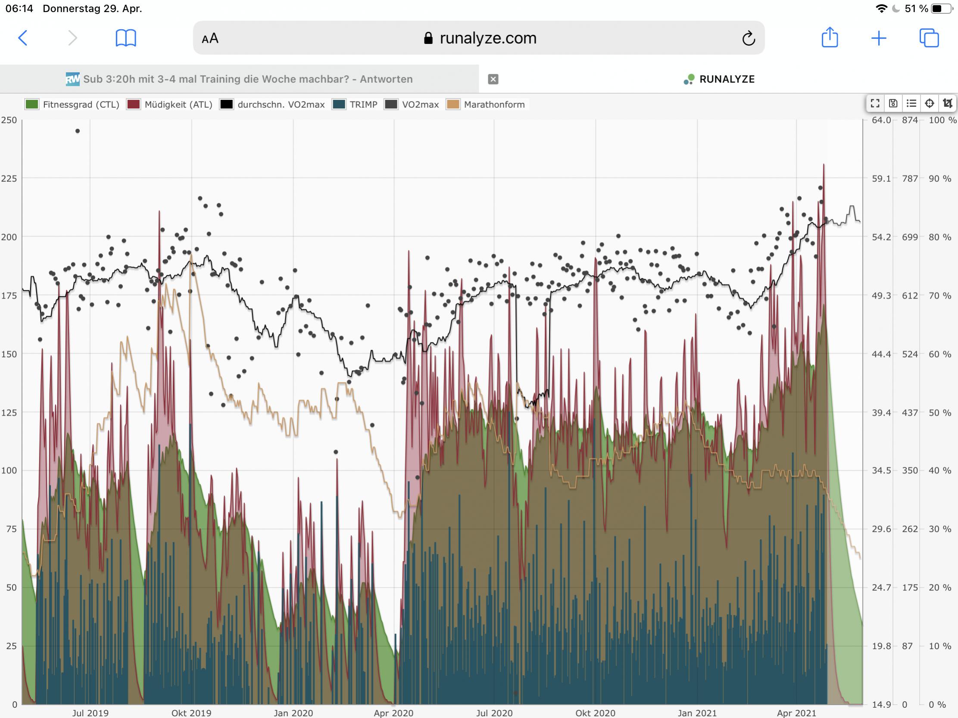Open the Safari share sheet
The width and height of the screenshot is (958, 718).
click(830, 37)
